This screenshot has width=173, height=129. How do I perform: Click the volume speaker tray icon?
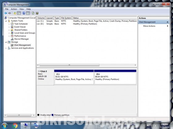[156, 126]
